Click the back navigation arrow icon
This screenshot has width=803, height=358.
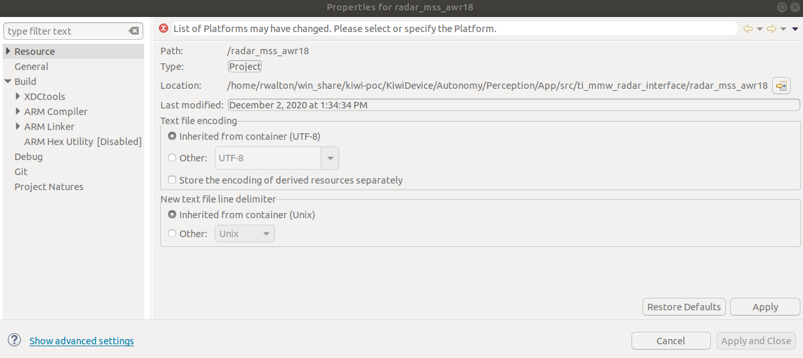(x=748, y=29)
